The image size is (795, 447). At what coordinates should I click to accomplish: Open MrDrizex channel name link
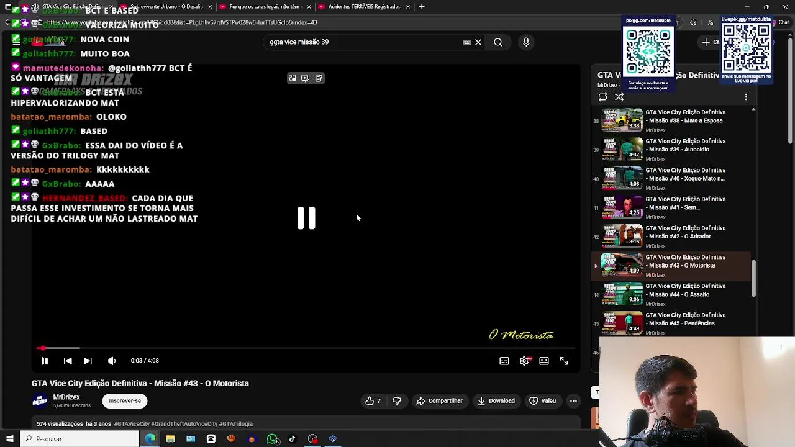point(66,397)
